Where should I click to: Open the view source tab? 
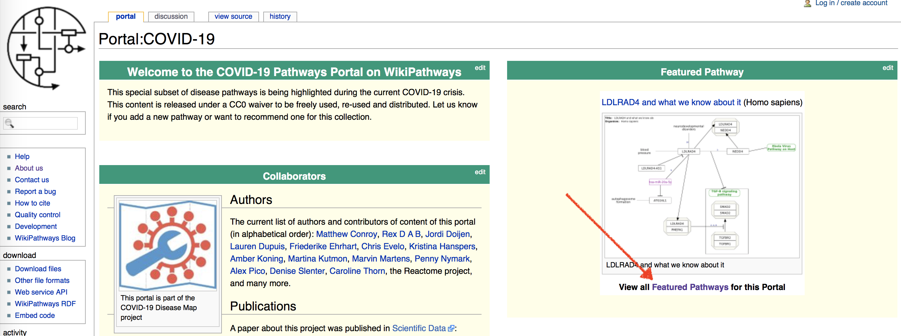point(233,17)
